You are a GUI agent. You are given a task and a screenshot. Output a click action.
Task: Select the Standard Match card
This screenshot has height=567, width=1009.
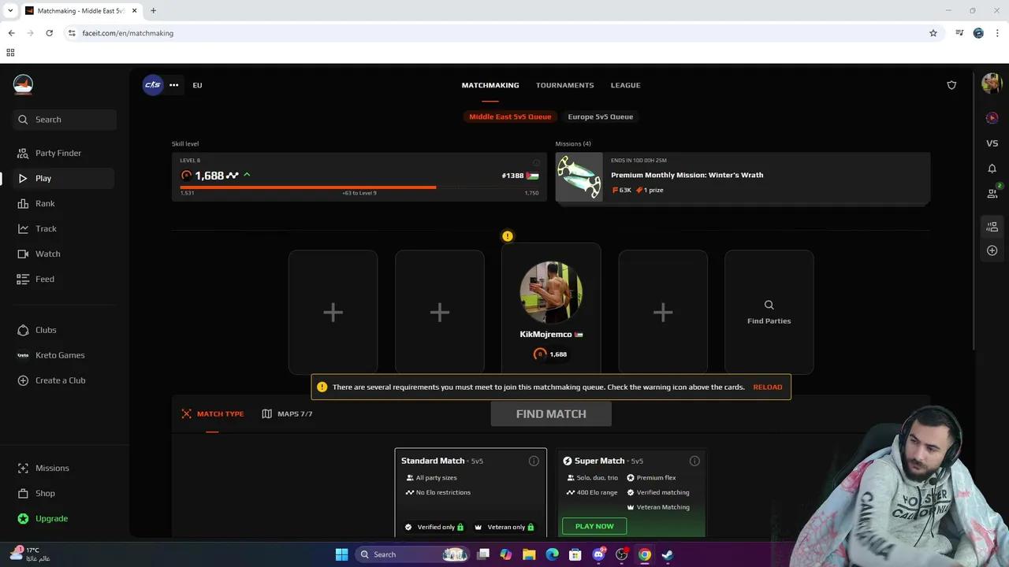[x=471, y=492]
